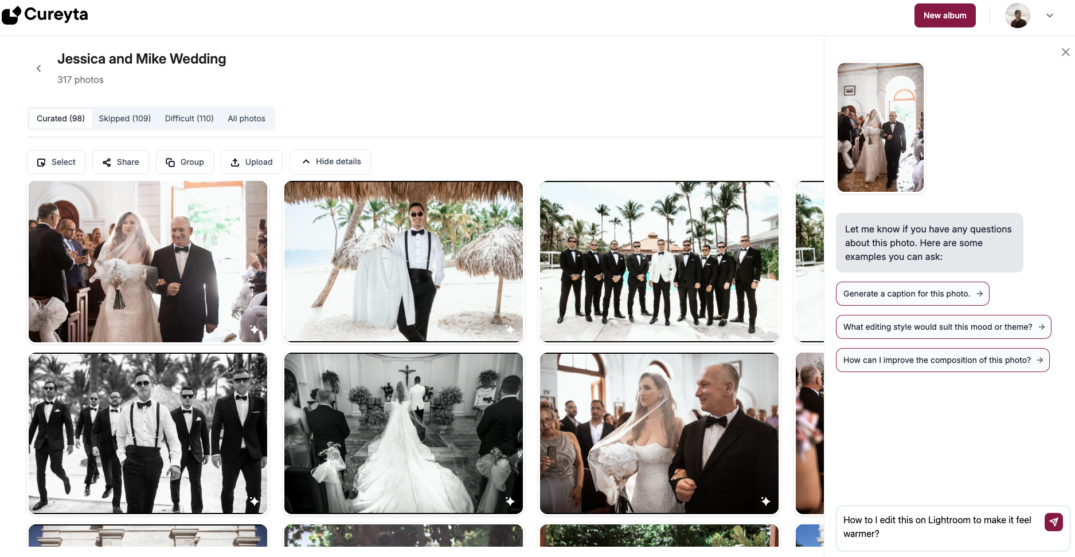This screenshot has height=557, width=1075.
Task: Open black-and-white altar wedding dress photo
Action: point(404,433)
